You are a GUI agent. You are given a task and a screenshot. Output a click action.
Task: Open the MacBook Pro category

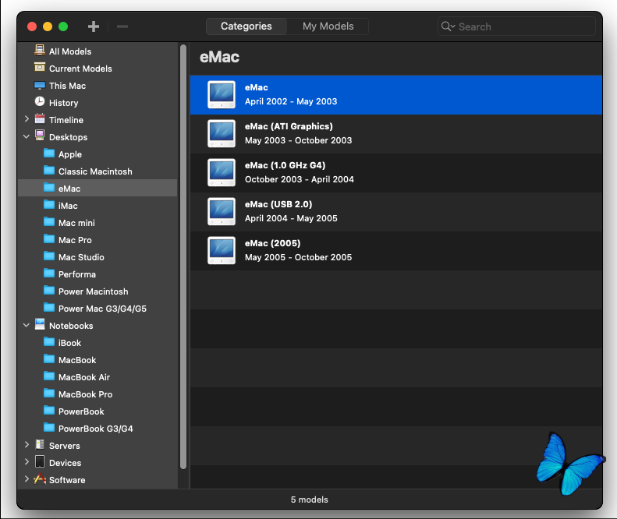[98, 394]
